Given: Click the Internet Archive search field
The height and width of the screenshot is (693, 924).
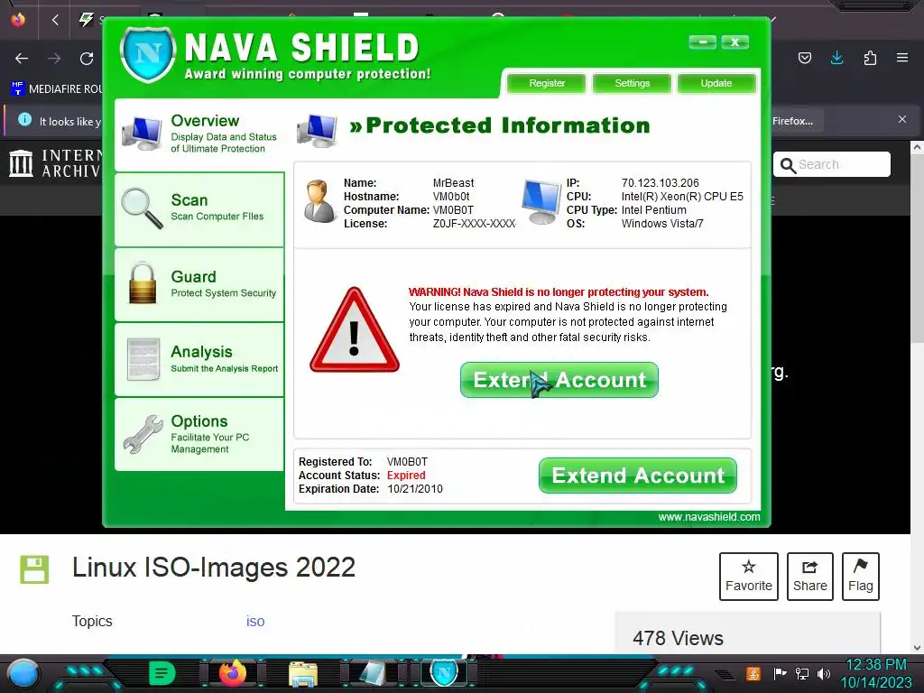Looking at the screenshot, I should pos(831,164).
